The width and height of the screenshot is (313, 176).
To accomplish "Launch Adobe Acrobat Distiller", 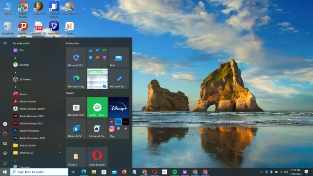I will [37, 109].
